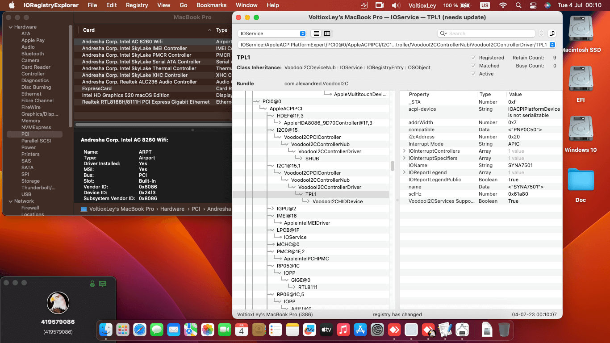This screenshot has height=343, width=610.
Task: Click the System Information sidebar scrollbar
Action: [71, 76]
